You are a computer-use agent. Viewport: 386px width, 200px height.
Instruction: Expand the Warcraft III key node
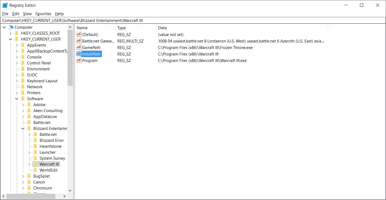pos(29,164)
